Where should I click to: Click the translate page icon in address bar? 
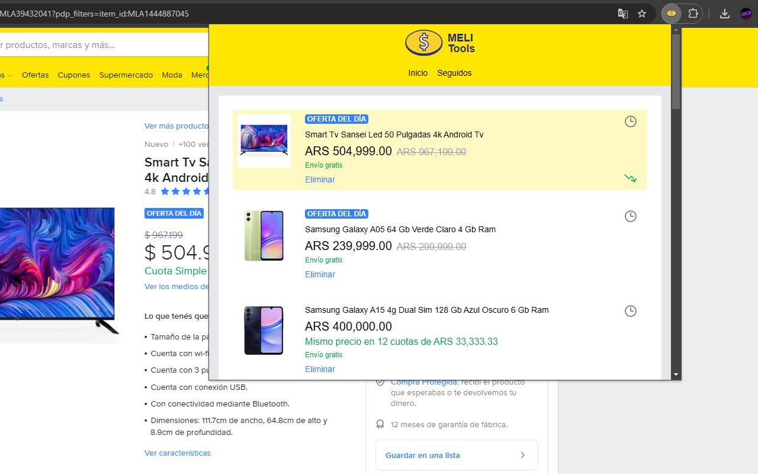click(622, 14)
